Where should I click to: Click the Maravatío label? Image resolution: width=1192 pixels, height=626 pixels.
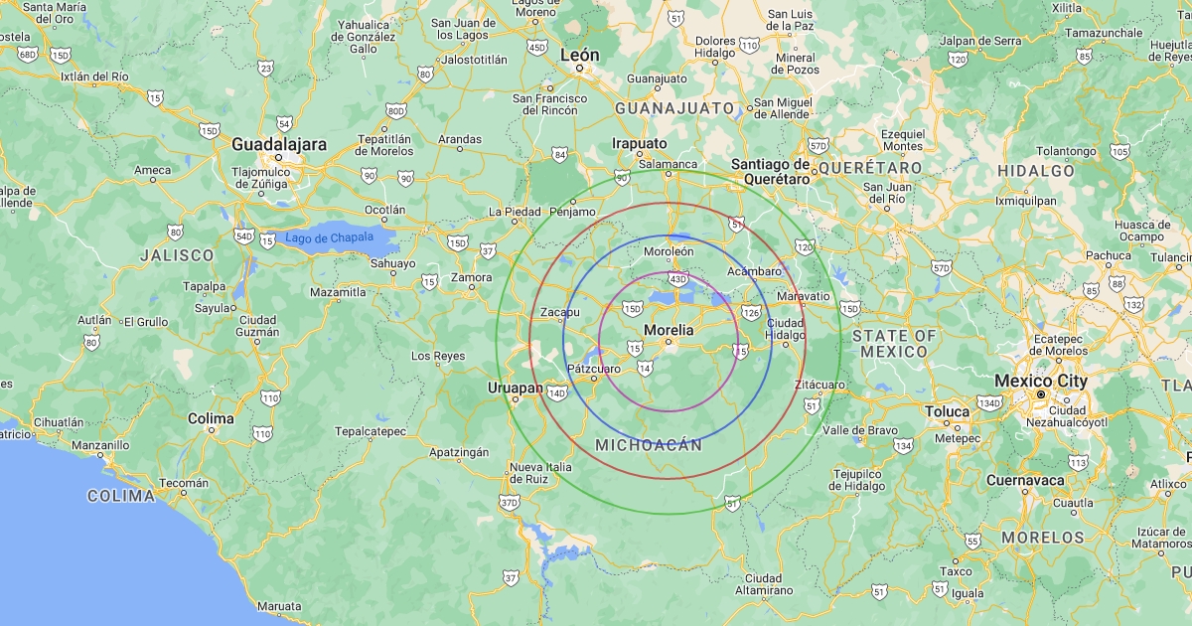[x=803, y=296]
